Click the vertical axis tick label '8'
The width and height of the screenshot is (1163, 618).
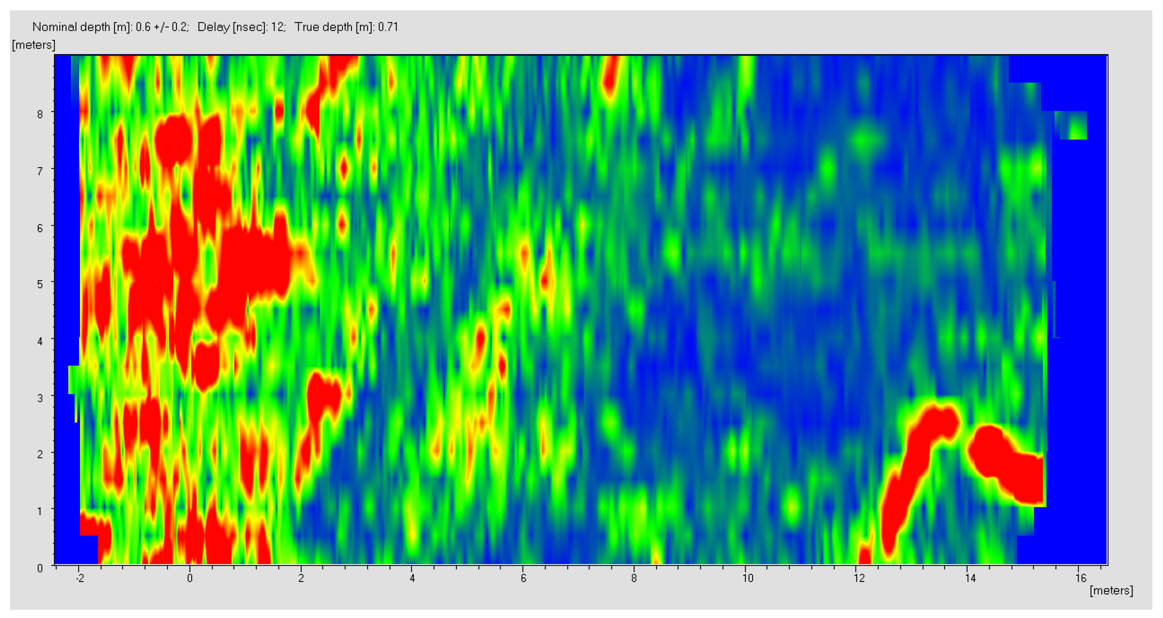[40, 114]
